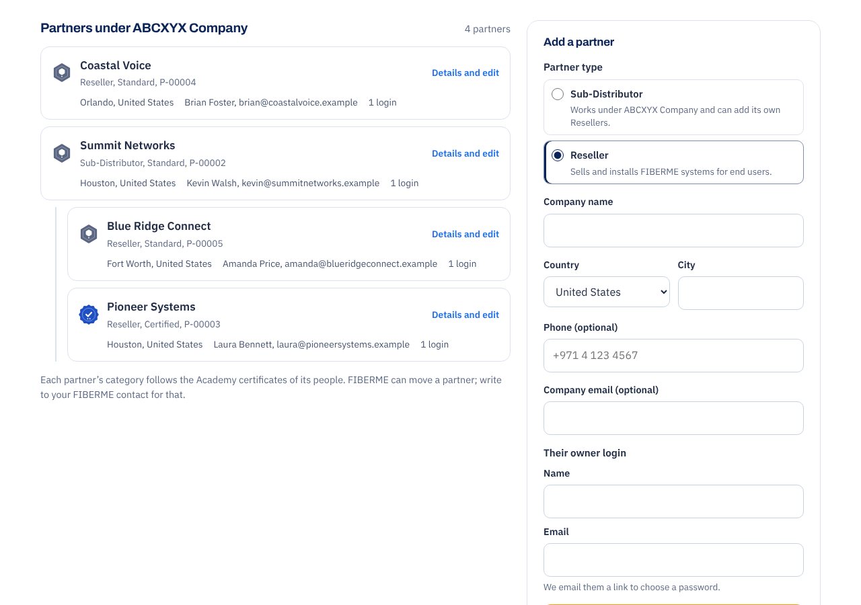The height and width of the screenshot is (605, 861).
Task: Open the Country dropdown showing United States
Action: coord(607,292)
